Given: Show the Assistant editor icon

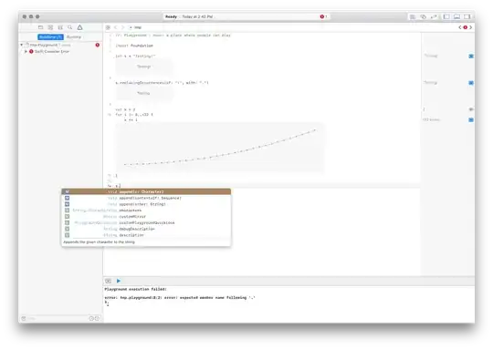Looking at the screenshot, I should (424, 16).
